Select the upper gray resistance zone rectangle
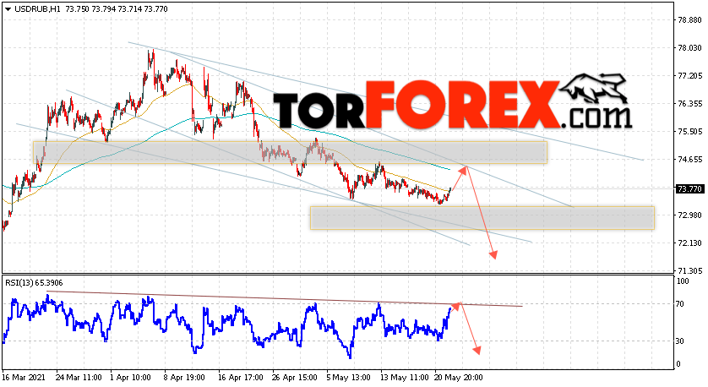 coord(290,152)
